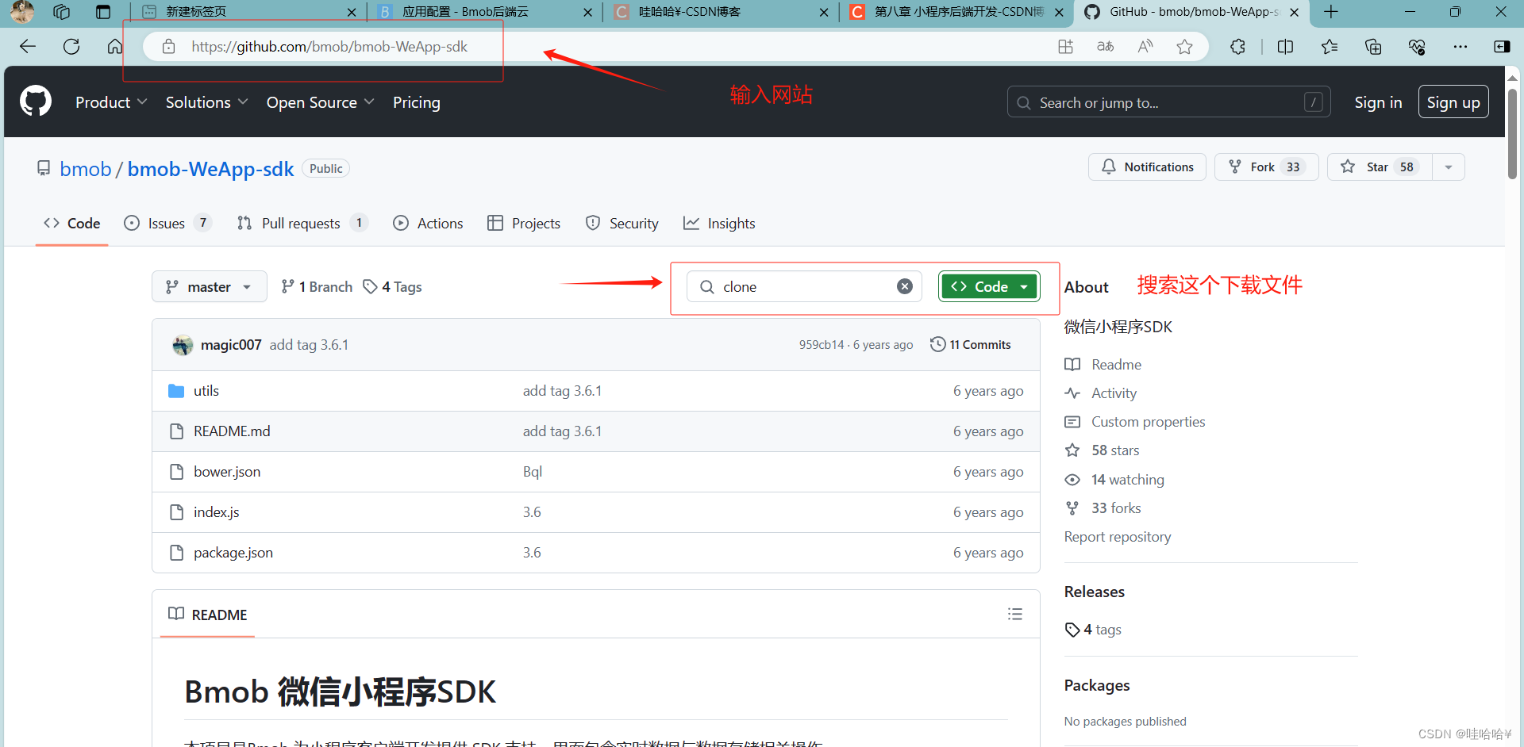Clear the 'clone' search text
Image resolution: width=1524 pixels, height=747 pixels.
point(905,286)
